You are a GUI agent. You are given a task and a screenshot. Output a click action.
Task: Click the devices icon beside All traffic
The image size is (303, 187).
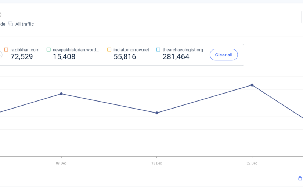(11, 24)
